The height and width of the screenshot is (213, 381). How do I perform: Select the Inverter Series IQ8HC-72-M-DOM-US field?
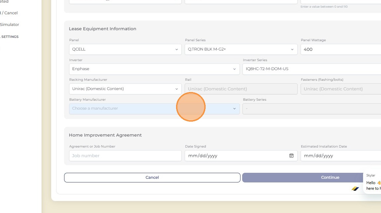(312, 69)
